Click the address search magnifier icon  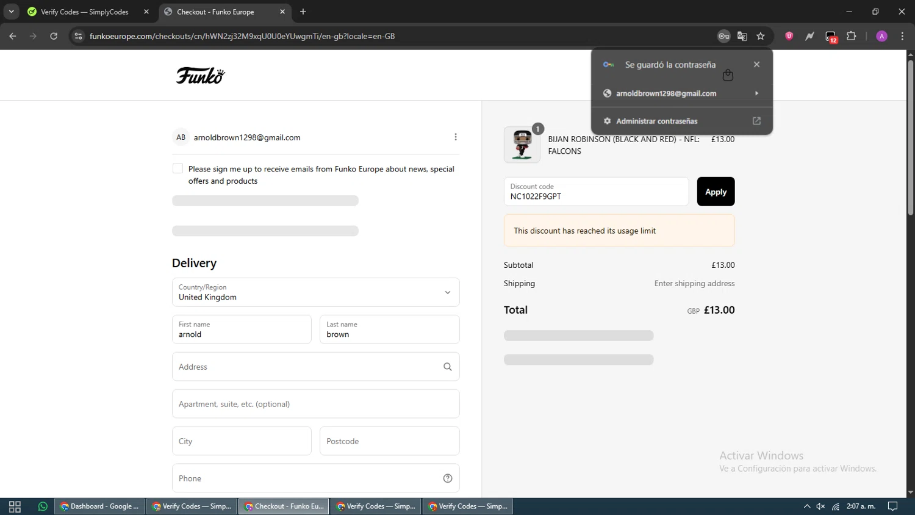tap(447, 367)
